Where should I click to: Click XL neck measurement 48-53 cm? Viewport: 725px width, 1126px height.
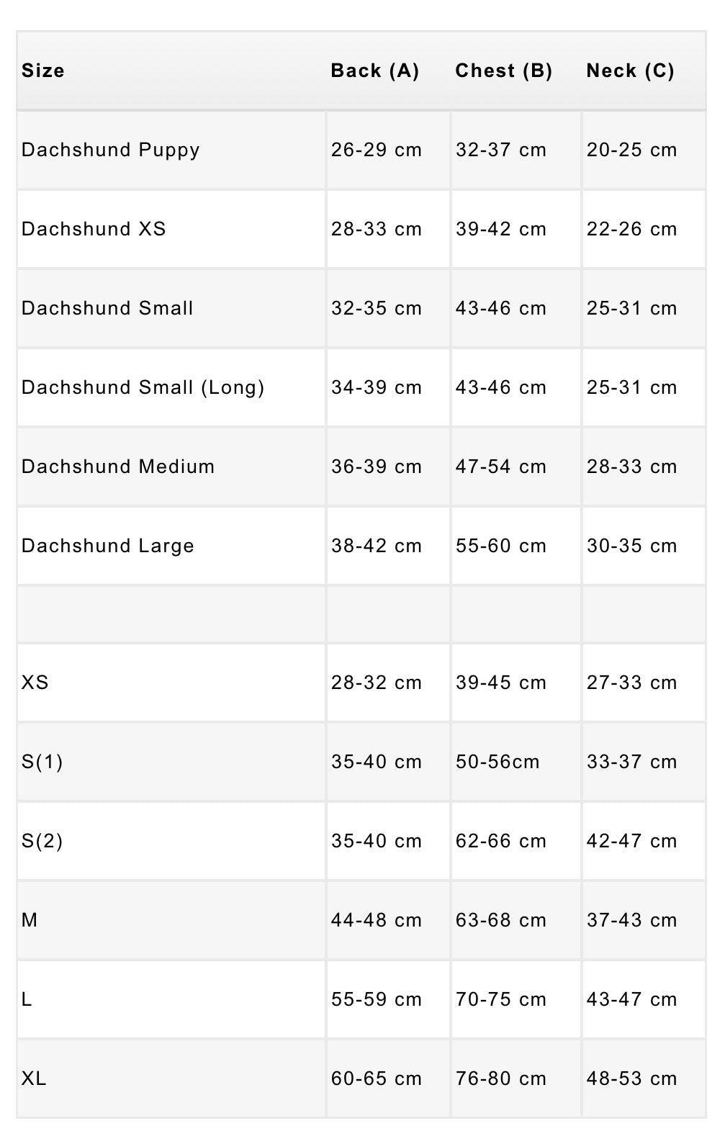(x=631, y=1078)
